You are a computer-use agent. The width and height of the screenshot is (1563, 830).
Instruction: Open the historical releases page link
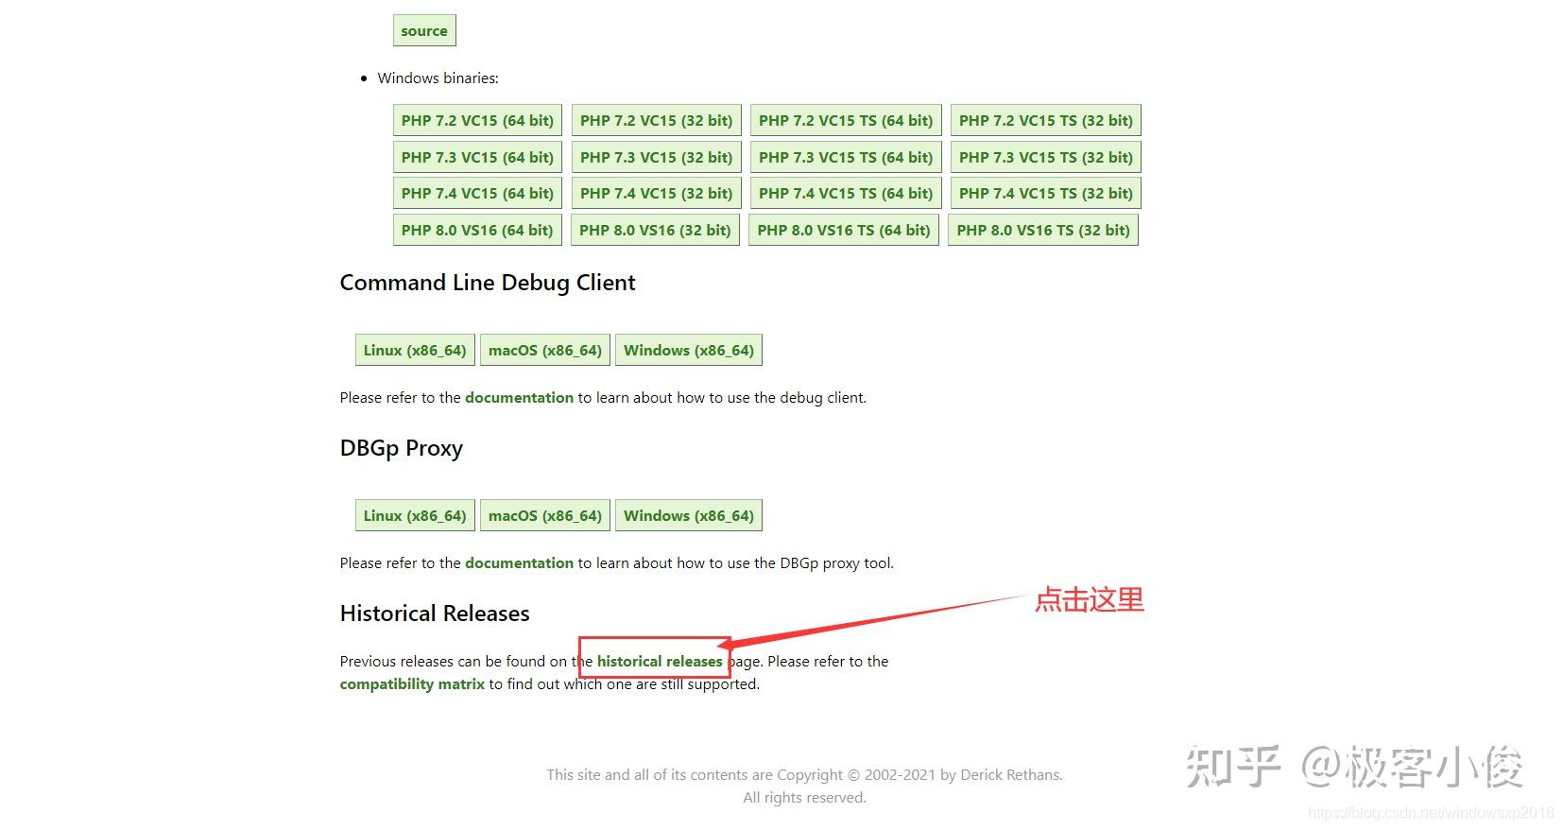660,662
